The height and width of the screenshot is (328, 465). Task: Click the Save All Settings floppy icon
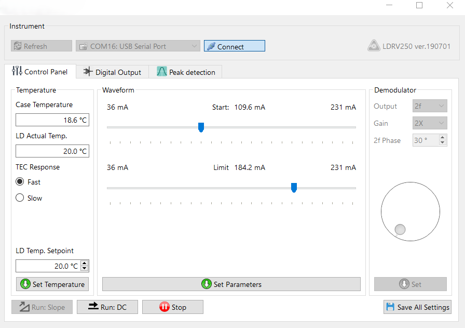click(x=390, y=307)
